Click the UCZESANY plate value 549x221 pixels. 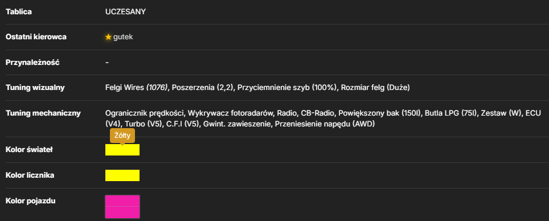coord(125,11)
